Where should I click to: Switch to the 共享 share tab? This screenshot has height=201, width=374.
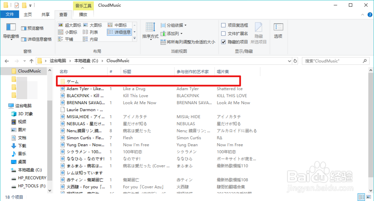point(45,15)
